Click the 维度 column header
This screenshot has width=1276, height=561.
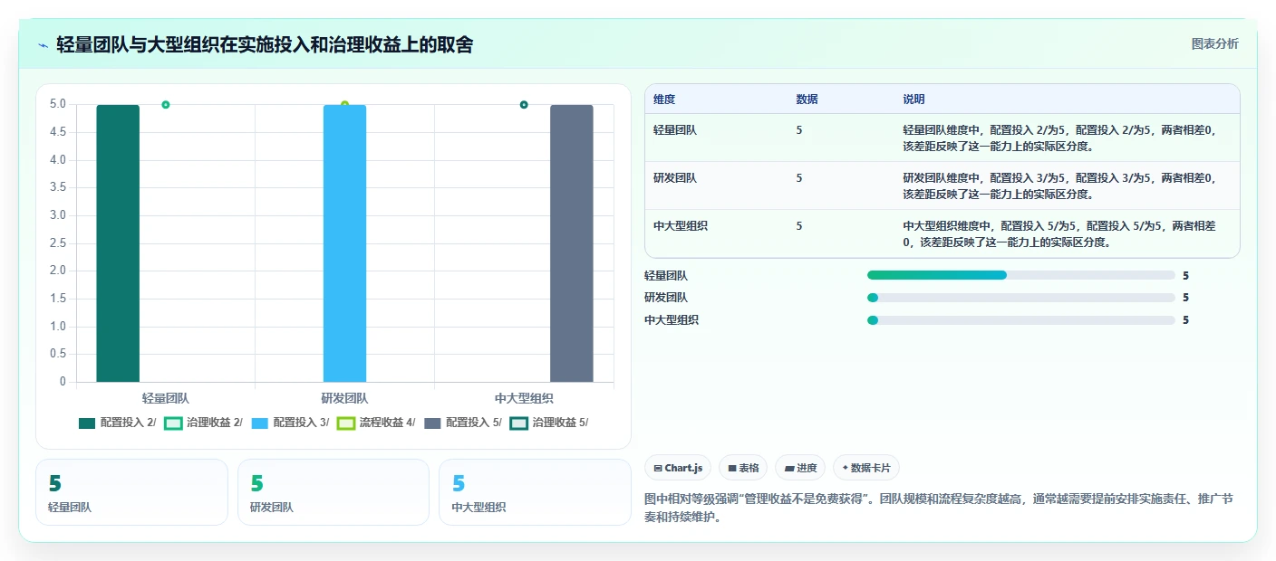(x=664, y=100)
